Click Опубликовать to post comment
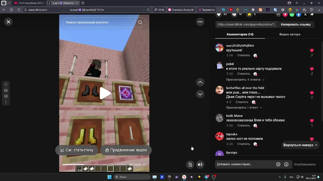The image size is (323, 181). point(305,164)
